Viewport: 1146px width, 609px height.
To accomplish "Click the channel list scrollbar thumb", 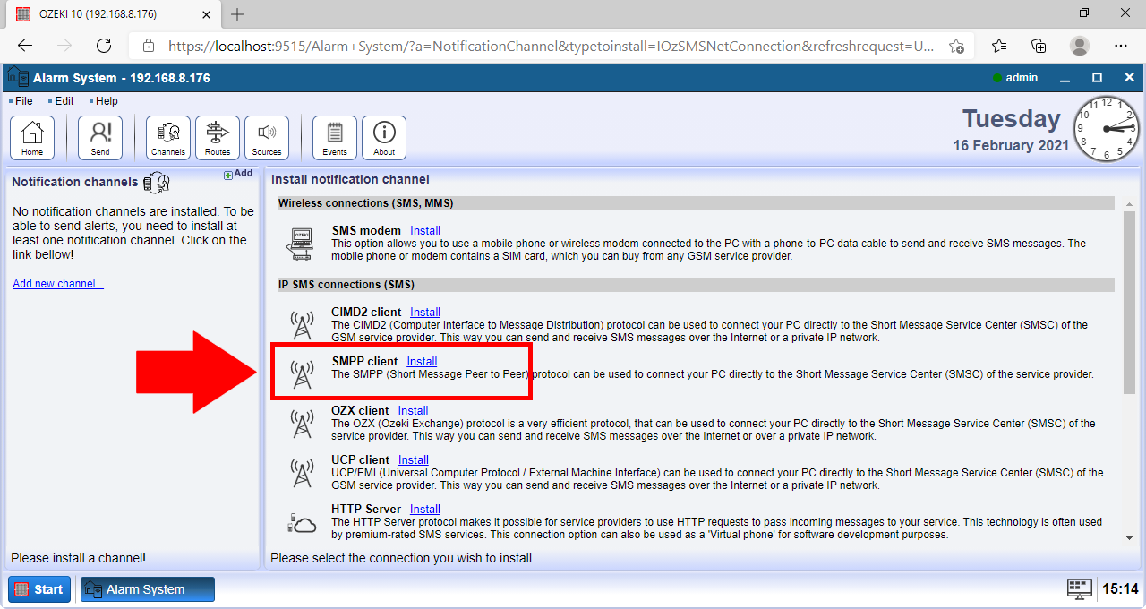I will [1129, 302].
